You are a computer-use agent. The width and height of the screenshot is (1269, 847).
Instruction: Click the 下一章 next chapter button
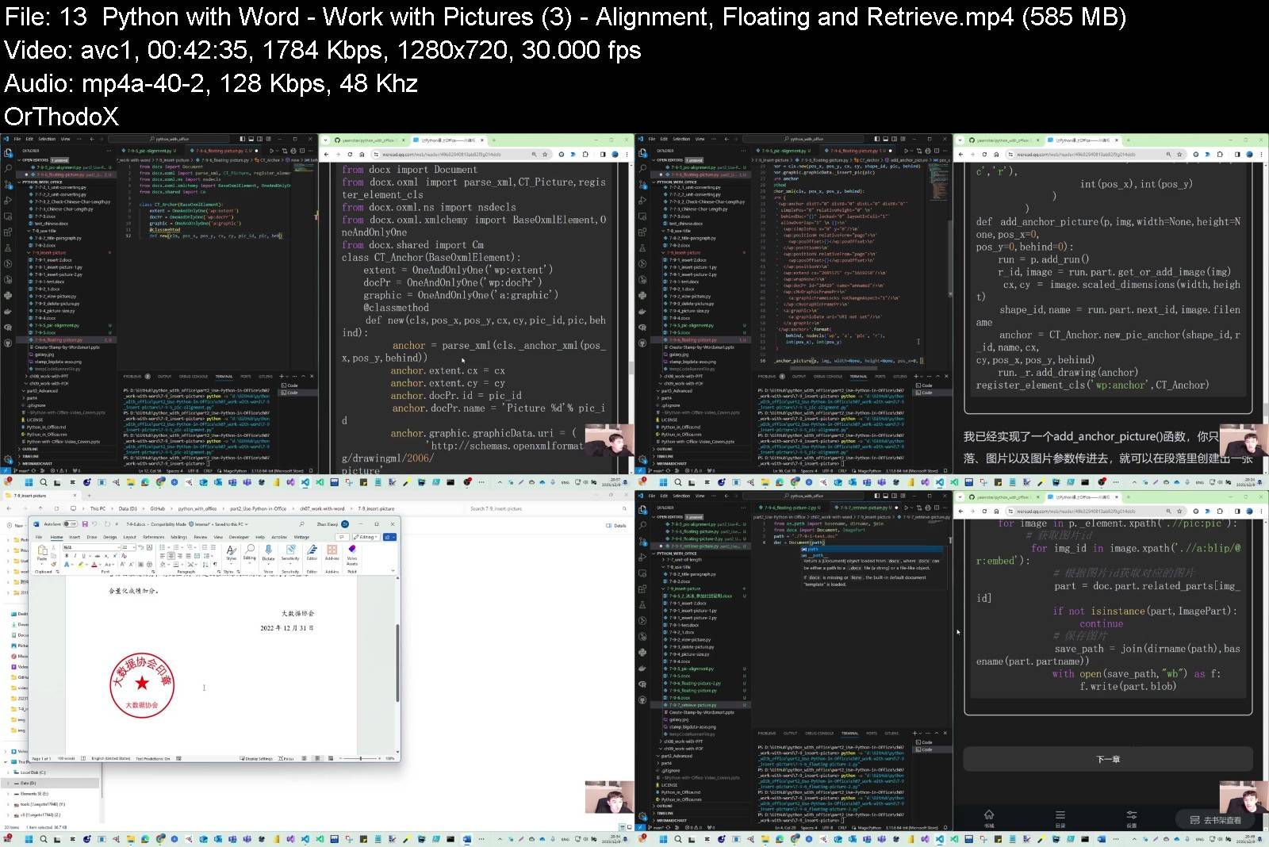pyautogui.click(x=1108, y=759)
